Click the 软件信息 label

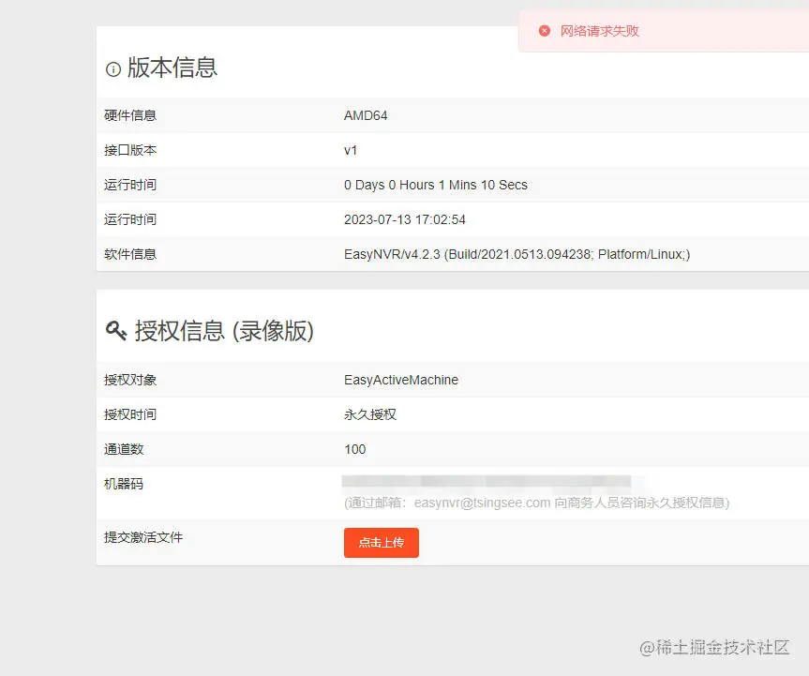coord(130,254)
